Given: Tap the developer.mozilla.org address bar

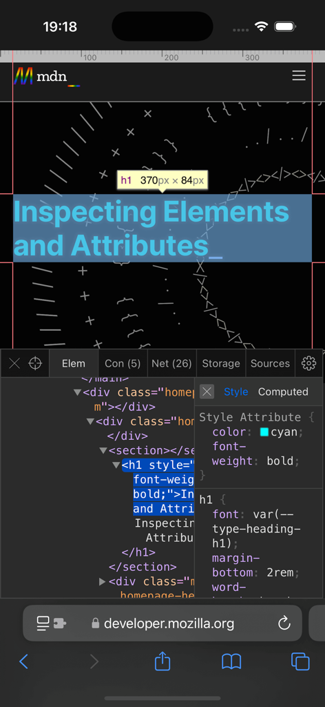Looking at the screenshot, I should [162, 623].
